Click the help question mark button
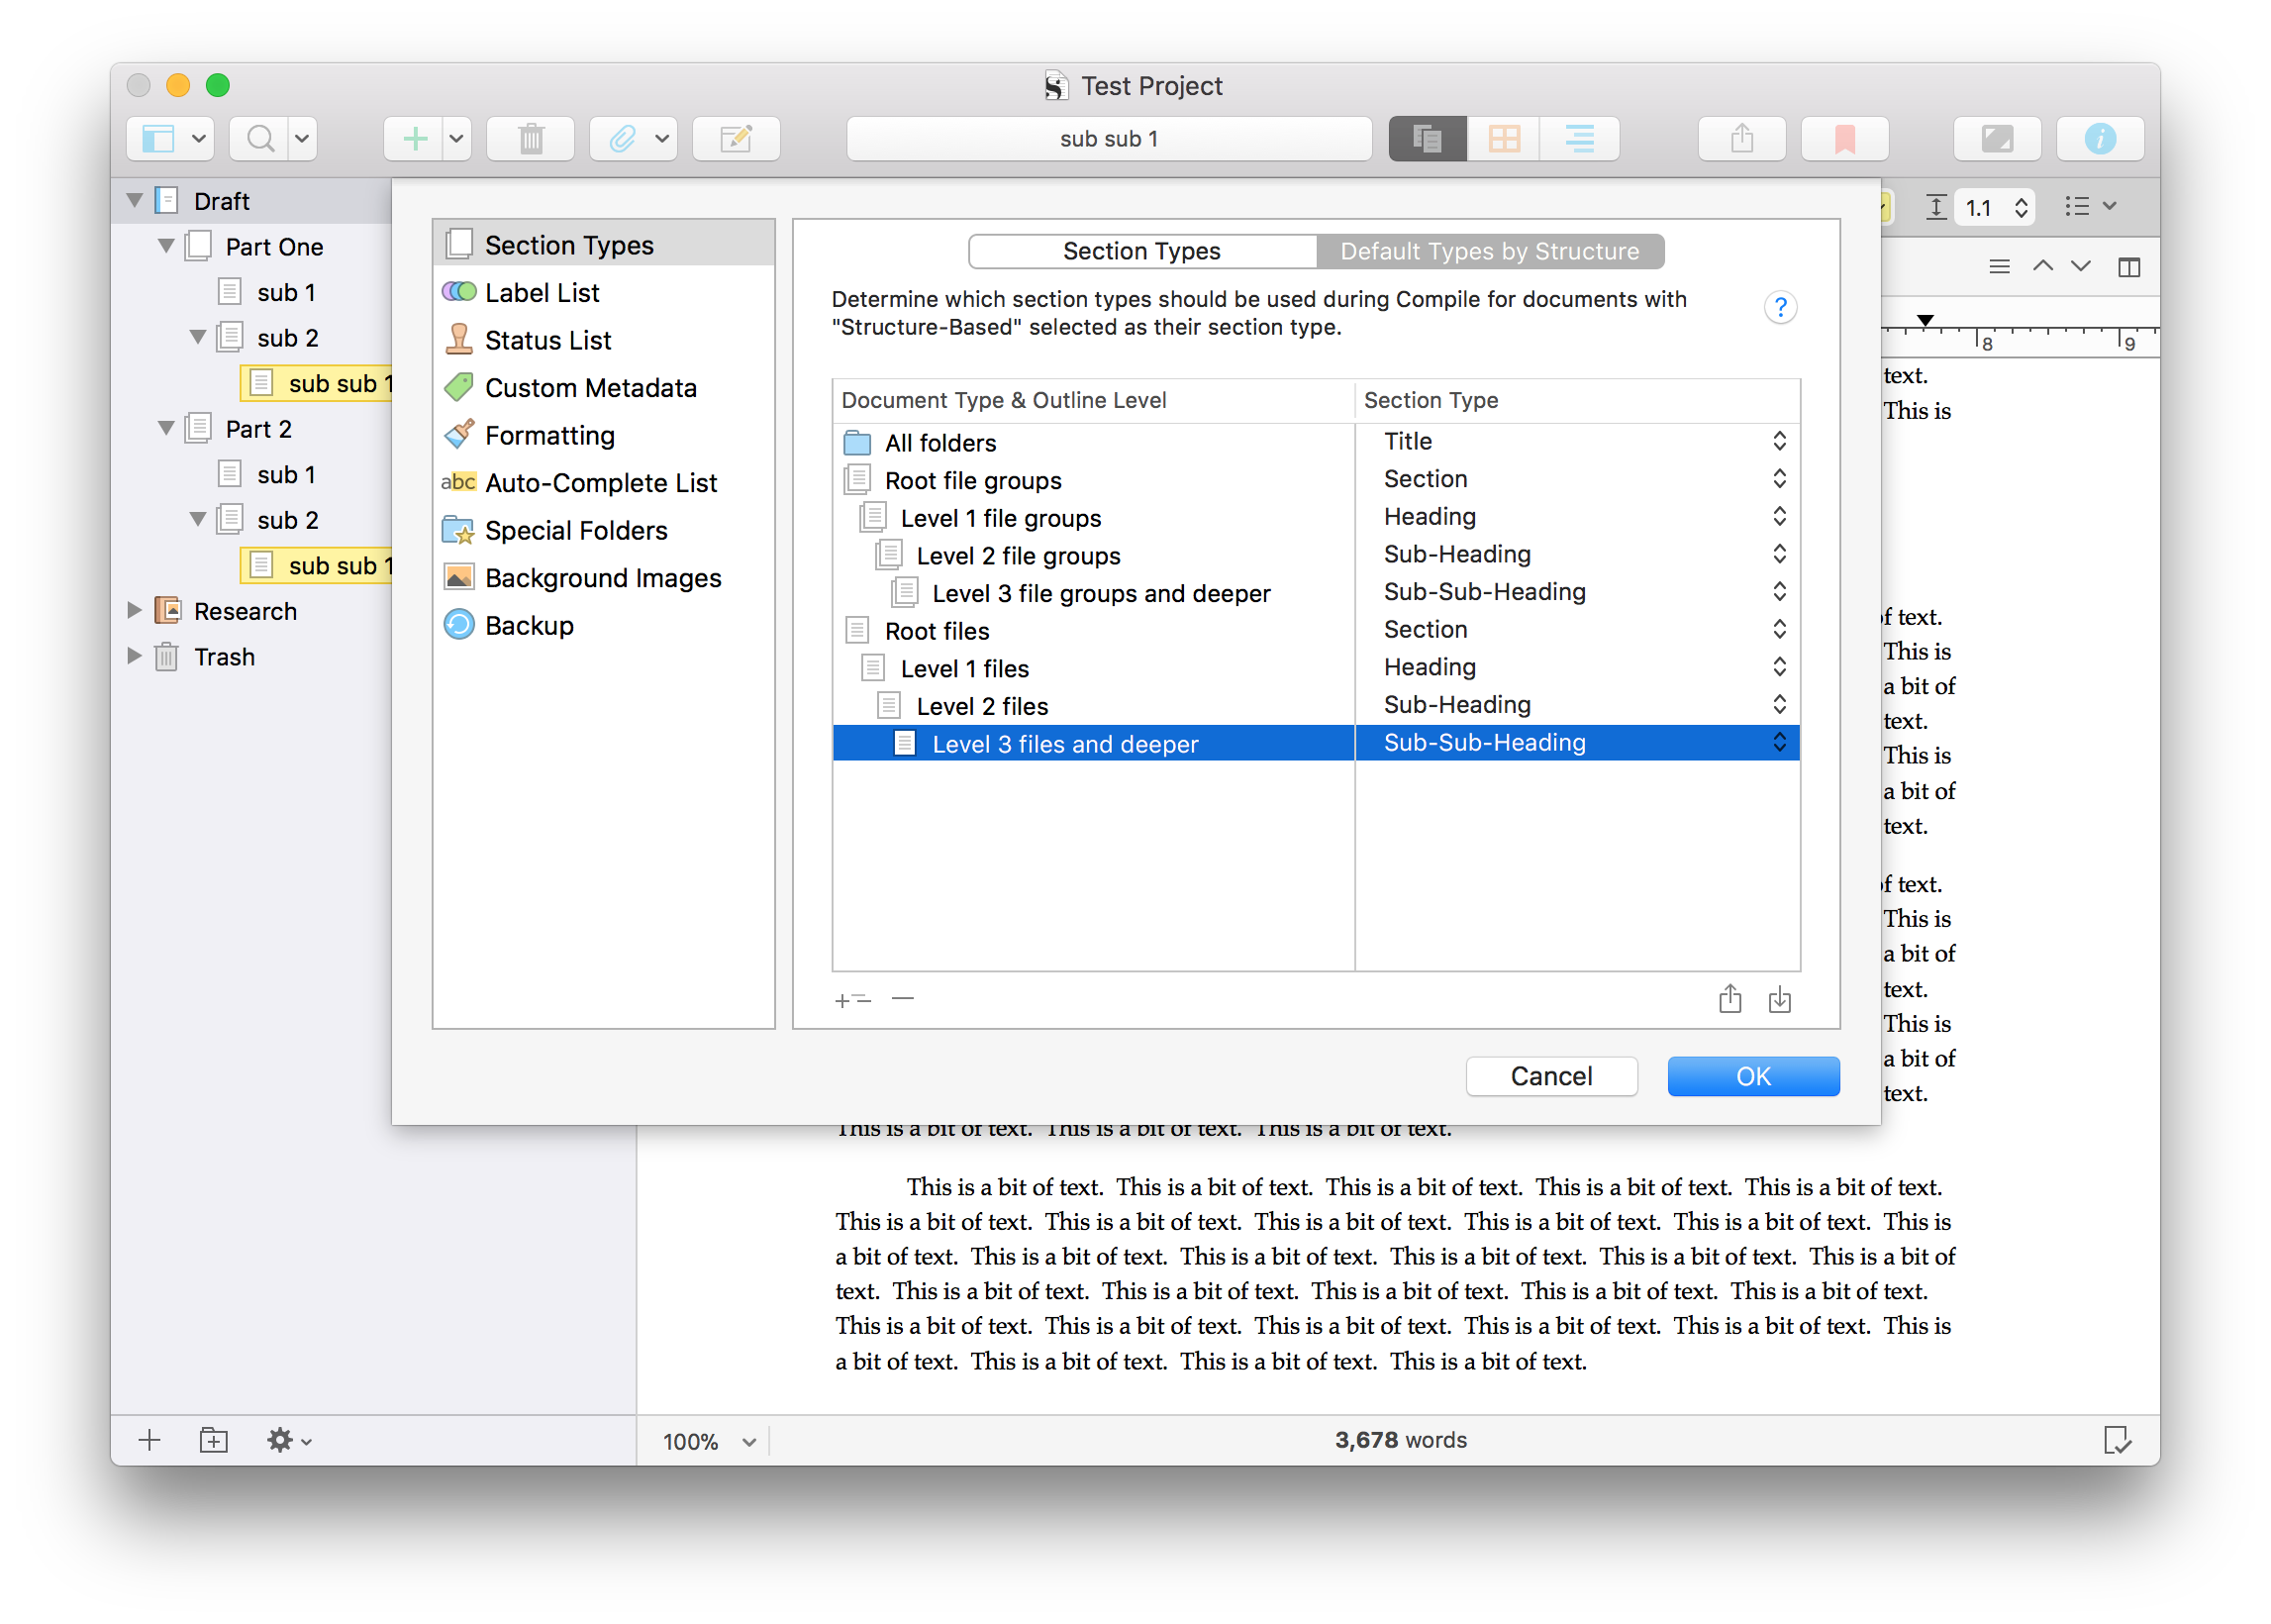2271x1624 pixels. coord(1779,307)
